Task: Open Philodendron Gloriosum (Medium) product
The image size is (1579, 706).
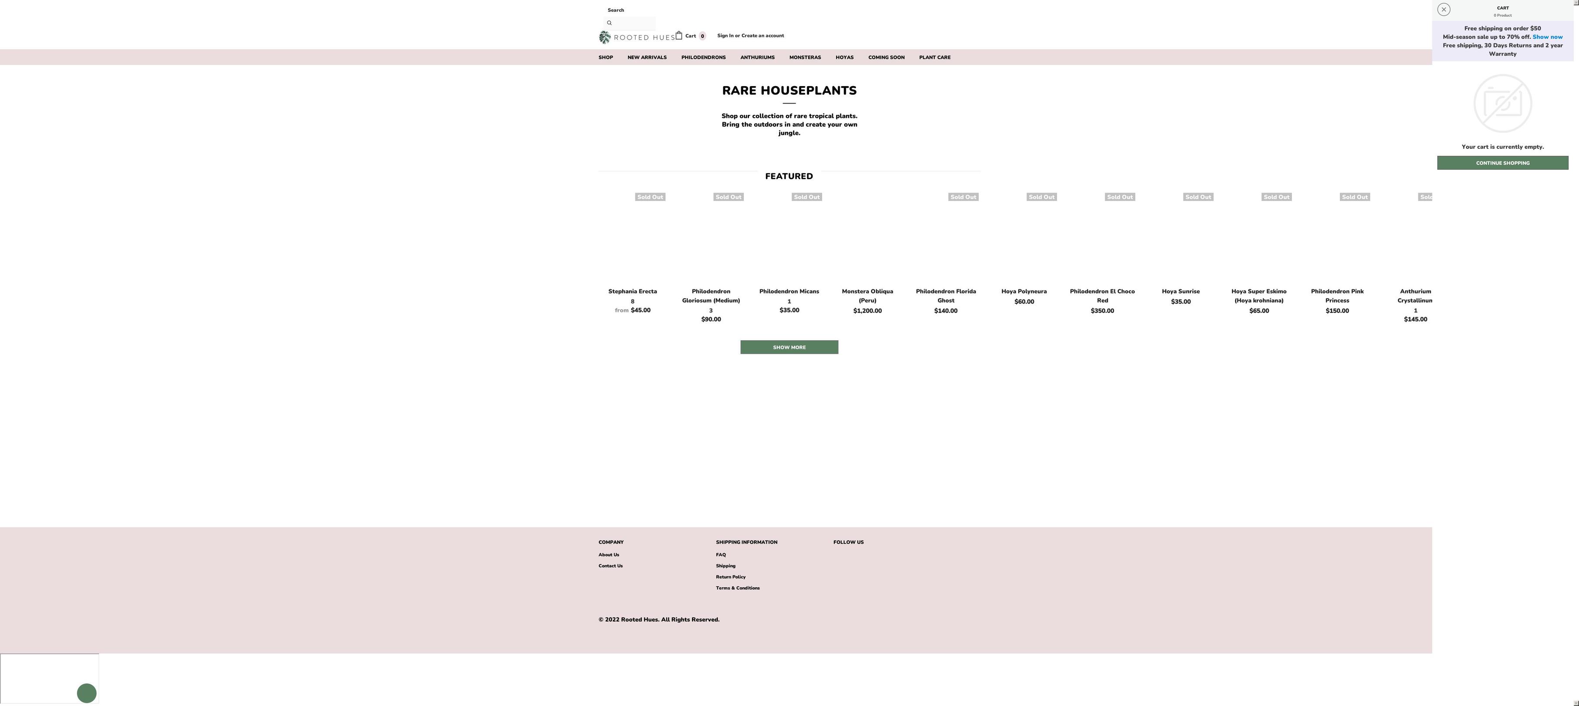Action: 711,296
